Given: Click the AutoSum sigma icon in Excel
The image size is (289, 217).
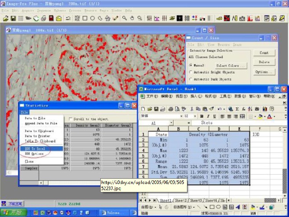Looking at the screenshot, I should [x=238, y=109].
